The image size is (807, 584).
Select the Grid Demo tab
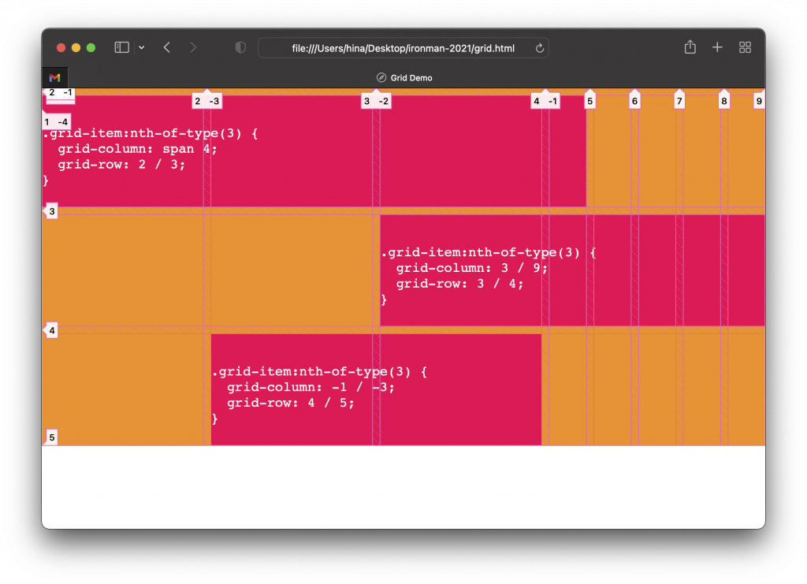[404, 78]
